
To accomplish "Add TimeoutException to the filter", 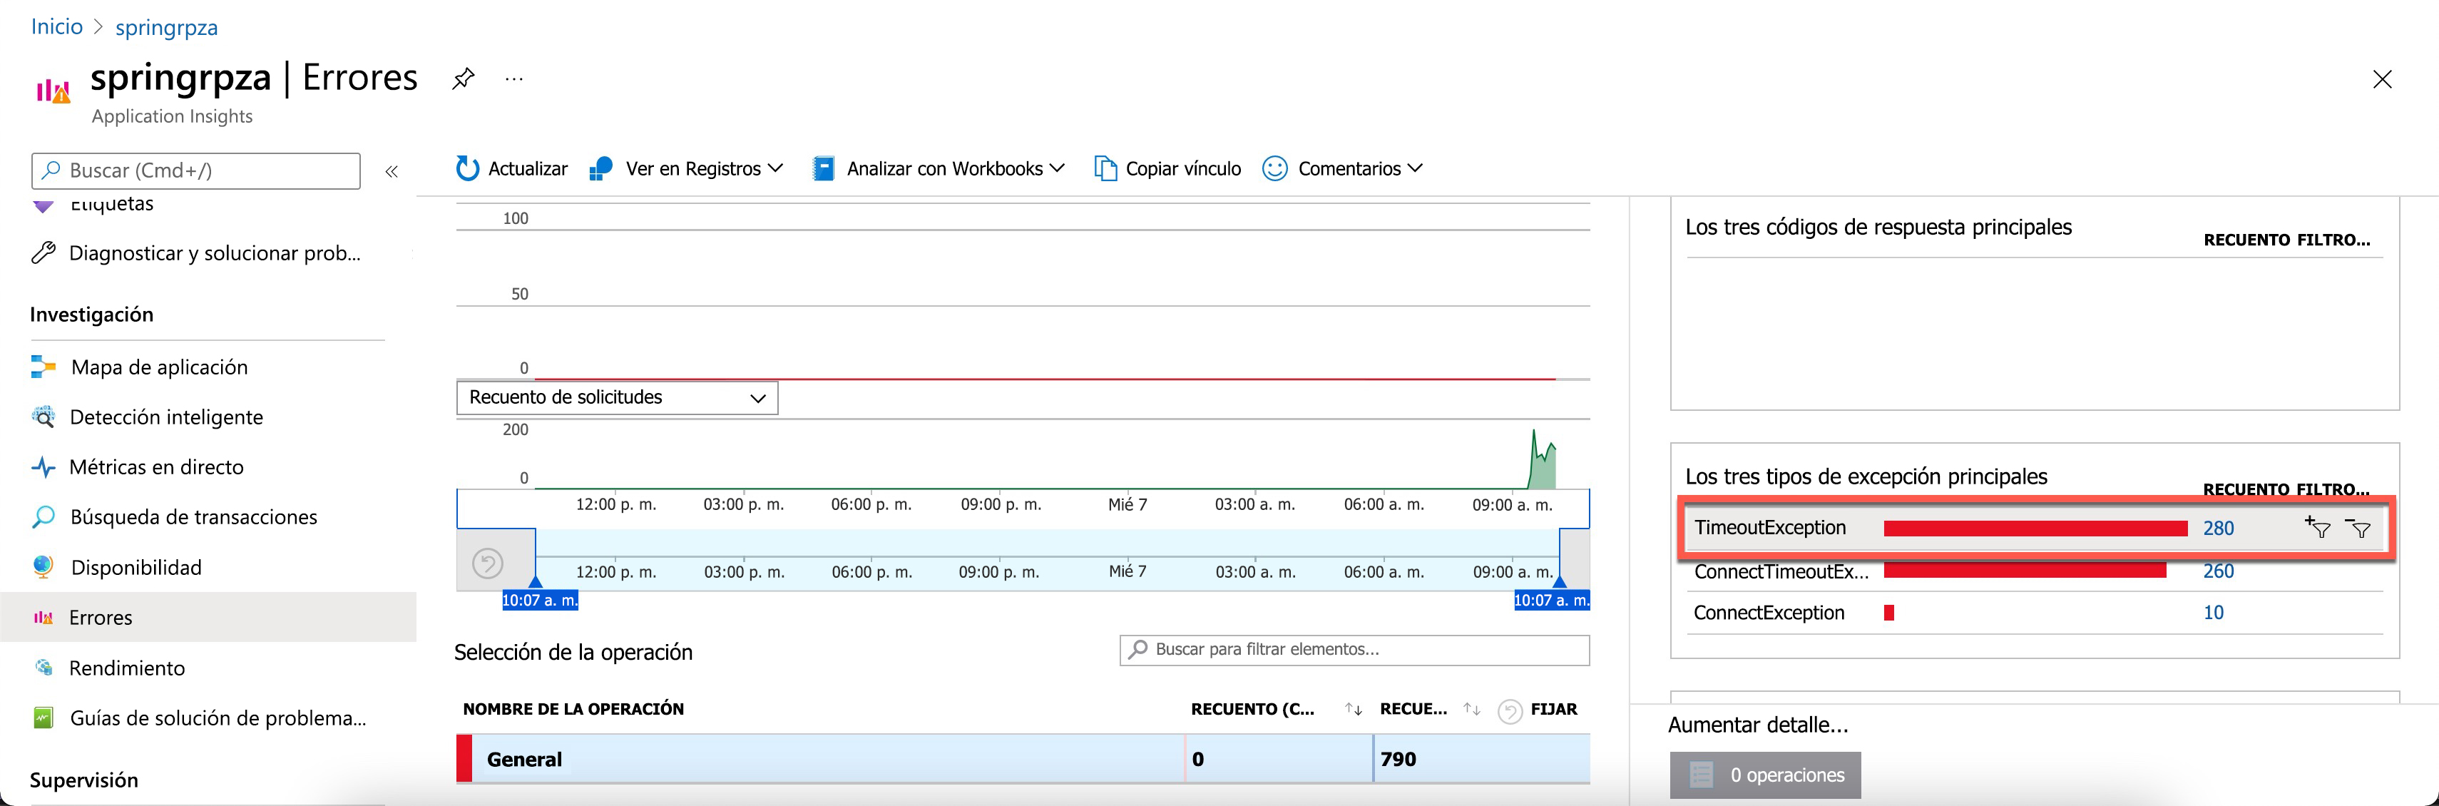I will pyautogui.click(x=2318, y=529).
